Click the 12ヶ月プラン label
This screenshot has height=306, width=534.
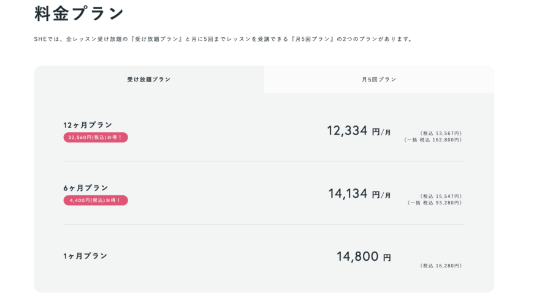pos(88,125)
